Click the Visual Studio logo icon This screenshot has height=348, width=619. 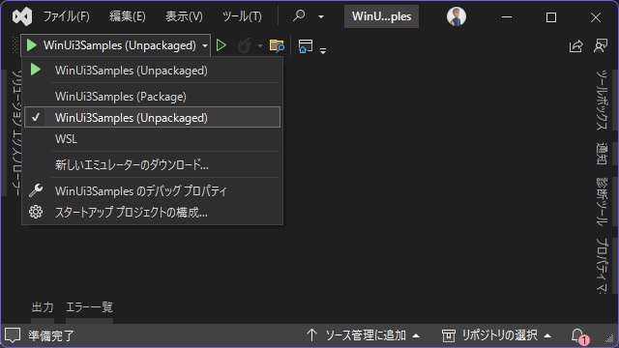click(x=22, y=17)
